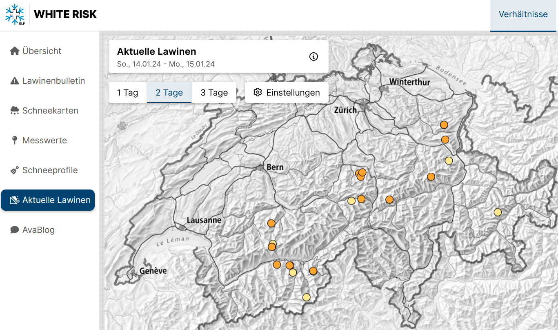Click the snow cloud icon for Schneekarten
The height and width of the screenshot is (330, 558).
coord(15,111)
